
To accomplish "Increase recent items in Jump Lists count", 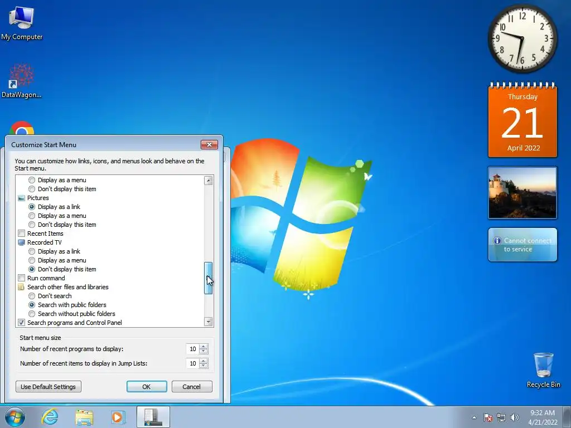I will (204, 361).
